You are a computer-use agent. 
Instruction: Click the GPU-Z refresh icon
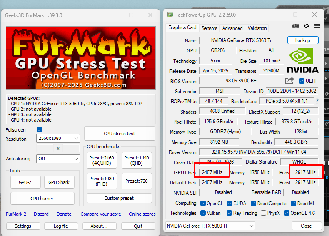[x=307, y=26]
